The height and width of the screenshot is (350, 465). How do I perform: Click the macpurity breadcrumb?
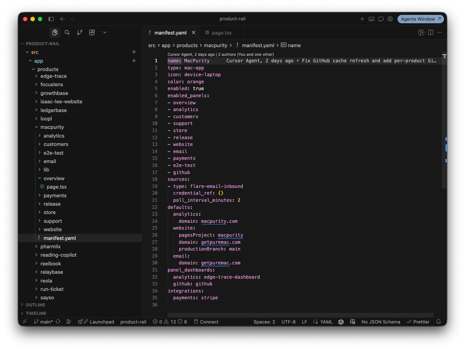216,46
